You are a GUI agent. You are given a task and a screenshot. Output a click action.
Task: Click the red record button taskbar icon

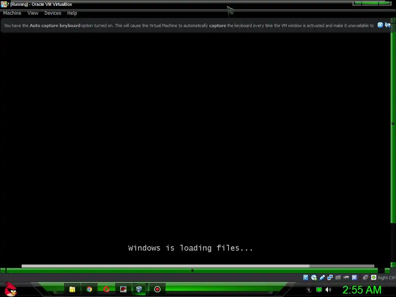tap(157, 289)
